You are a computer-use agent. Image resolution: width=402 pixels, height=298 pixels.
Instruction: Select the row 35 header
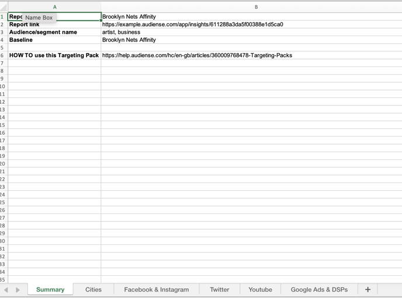pyautogui.click(x=3, y=279)
